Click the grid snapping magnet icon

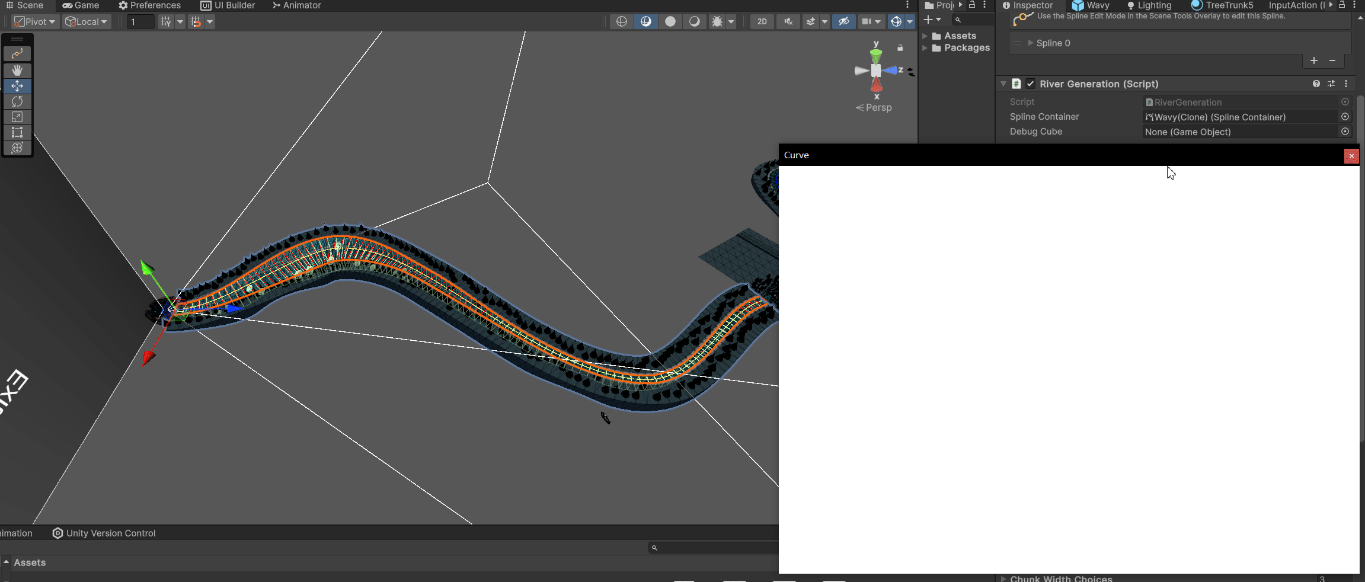195,22
